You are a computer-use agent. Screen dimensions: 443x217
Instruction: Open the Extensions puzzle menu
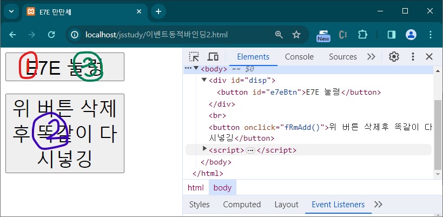click(362, 35)
